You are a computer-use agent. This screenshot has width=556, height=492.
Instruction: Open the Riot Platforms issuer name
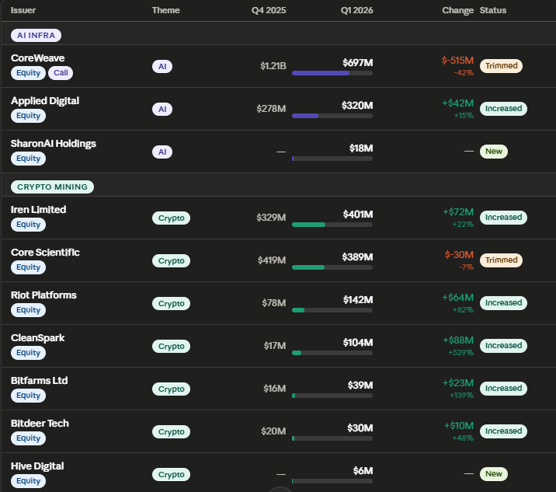tap(43, 295)
